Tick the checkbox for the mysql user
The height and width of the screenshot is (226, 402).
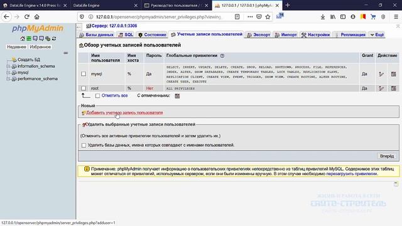tap(84, 74)
